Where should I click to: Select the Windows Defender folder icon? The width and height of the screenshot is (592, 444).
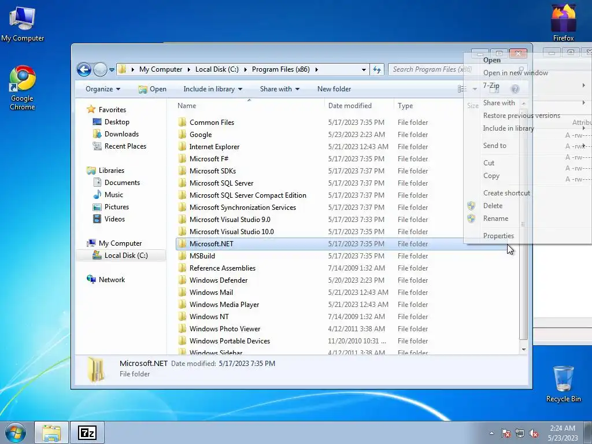coord(182,280)
